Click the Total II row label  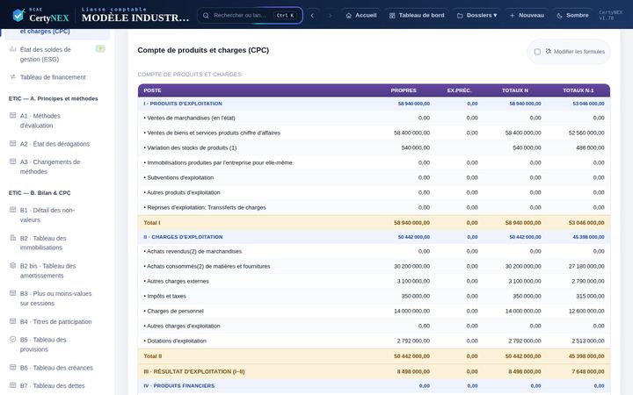pyautogui.click(x=153, y=356)
